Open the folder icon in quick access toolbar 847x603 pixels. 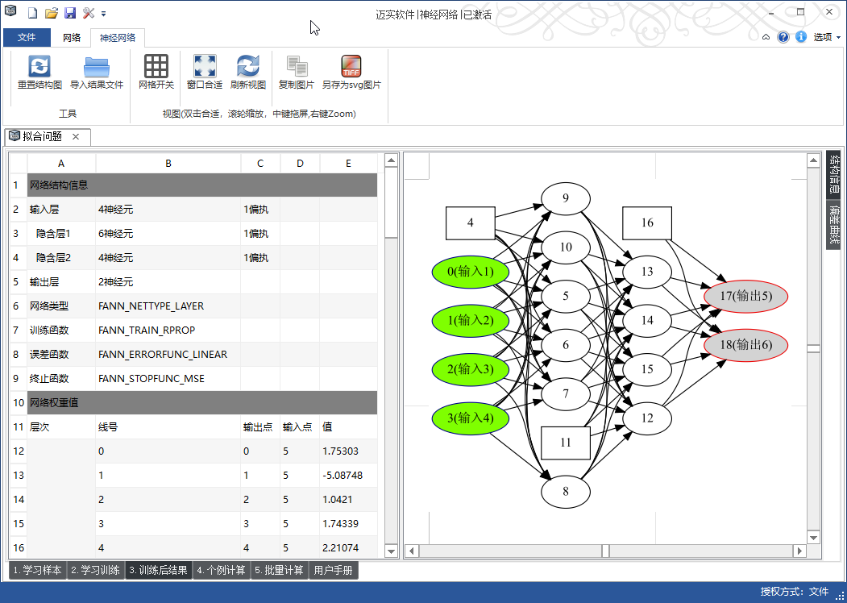point(52,14)
